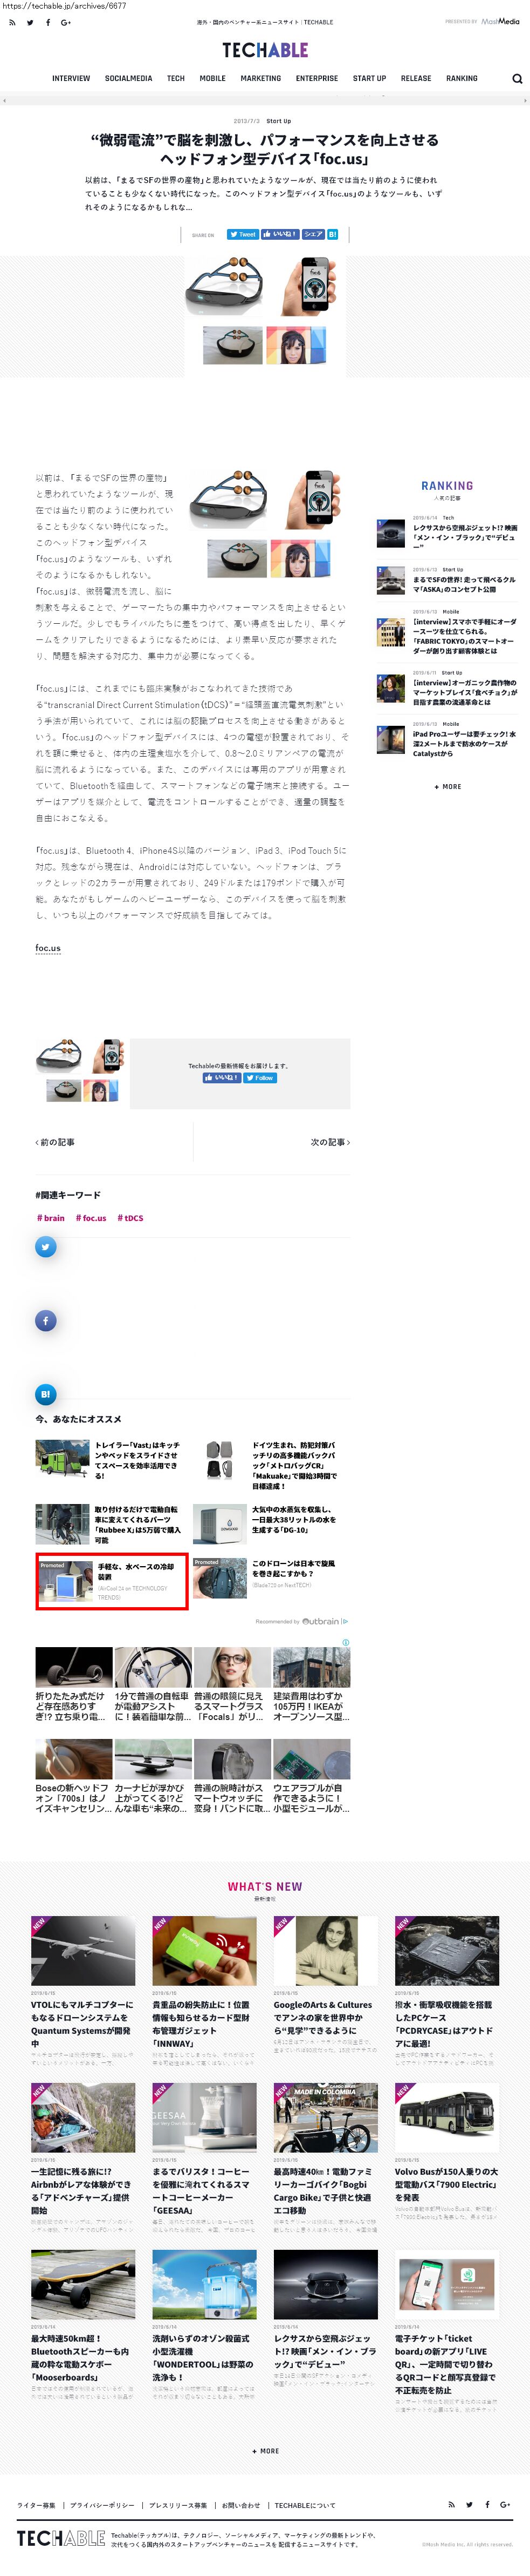The height and width of the screenshot is (2576, 530).
Task: Open the お問い合わせ footer link
Action: pos(240,2505)
